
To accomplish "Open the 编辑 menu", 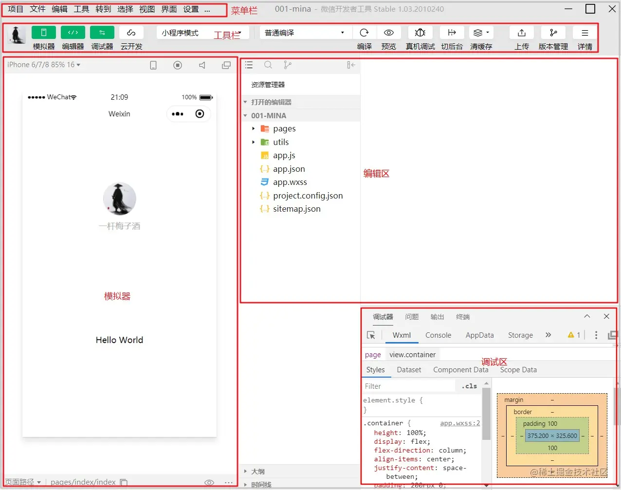I will [59, 9].
